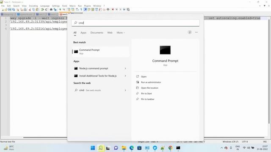Click the search box containing 'cmd'

[135, 23]
